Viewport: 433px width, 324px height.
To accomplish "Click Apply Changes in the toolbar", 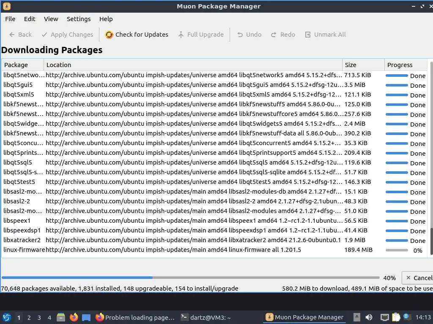I will click(x=67, y=35).
